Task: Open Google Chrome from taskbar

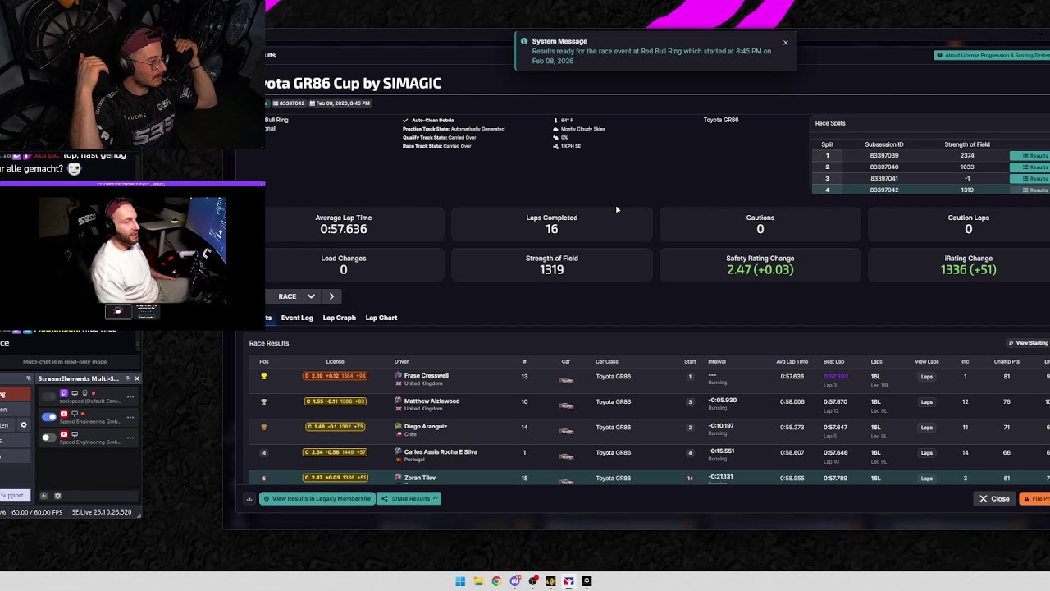Action: click(496, 581)
